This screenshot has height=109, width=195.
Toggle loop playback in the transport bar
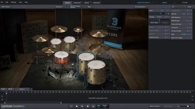[71, 106]
